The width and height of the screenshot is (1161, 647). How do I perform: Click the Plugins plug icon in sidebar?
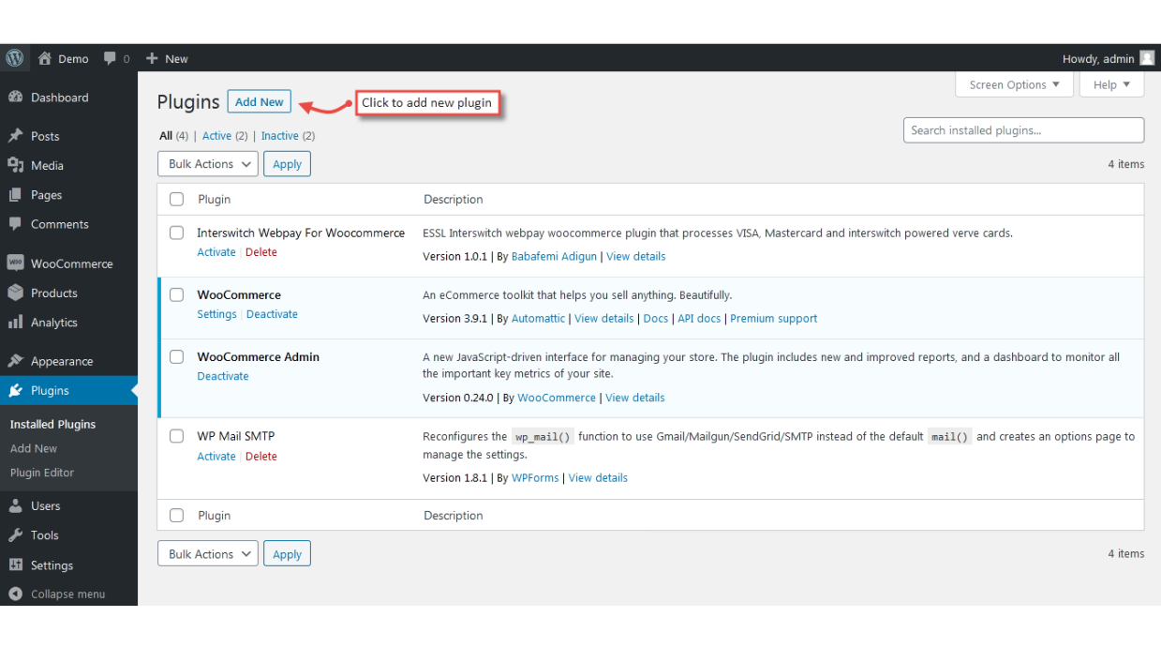click(x=15, y=391)
